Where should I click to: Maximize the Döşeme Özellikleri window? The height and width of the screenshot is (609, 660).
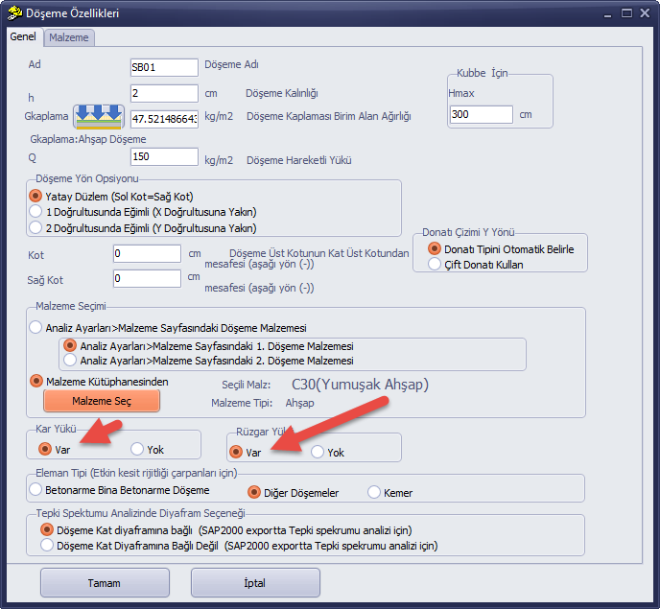(x=626, y=13)
